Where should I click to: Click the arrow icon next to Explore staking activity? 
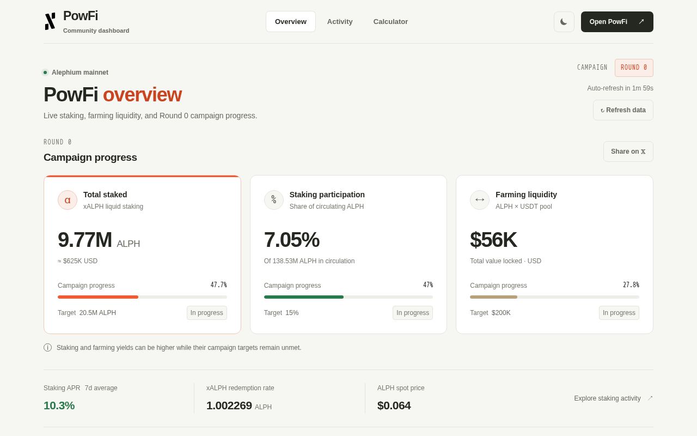coord(650,398)
